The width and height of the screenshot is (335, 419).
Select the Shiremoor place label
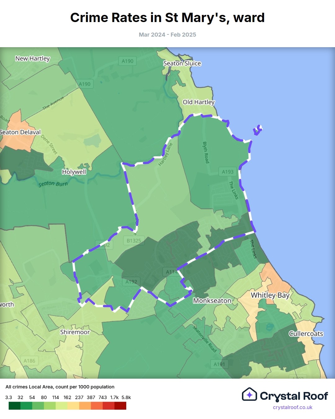75,332
